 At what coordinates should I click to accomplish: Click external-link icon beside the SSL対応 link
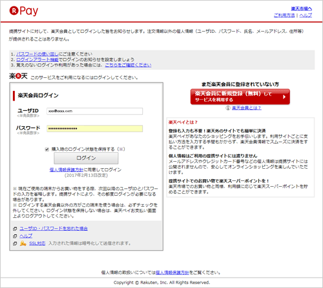point(15,244)
